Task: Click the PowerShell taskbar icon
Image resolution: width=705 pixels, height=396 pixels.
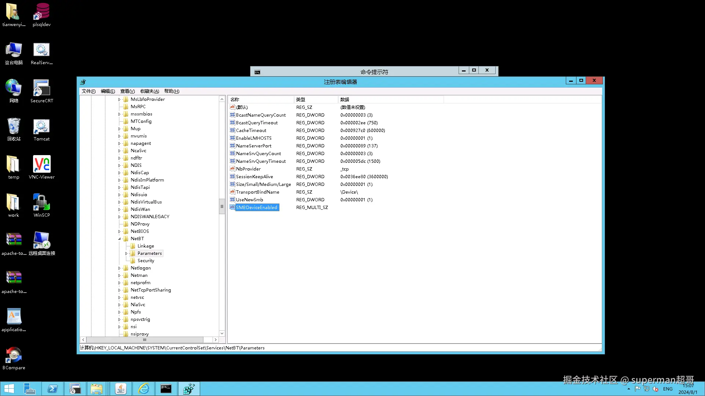Action: tap(53, 389)
